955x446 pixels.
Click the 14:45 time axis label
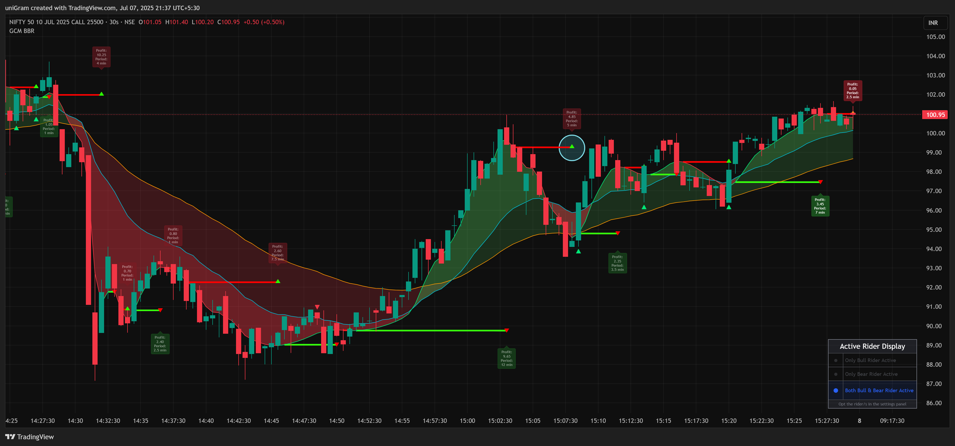point(271,421)
